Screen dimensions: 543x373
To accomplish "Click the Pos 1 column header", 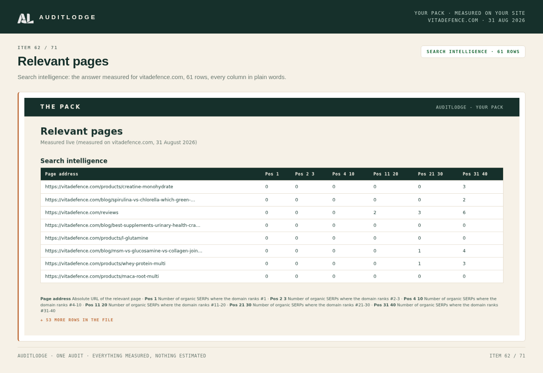I will pos(272,174).
